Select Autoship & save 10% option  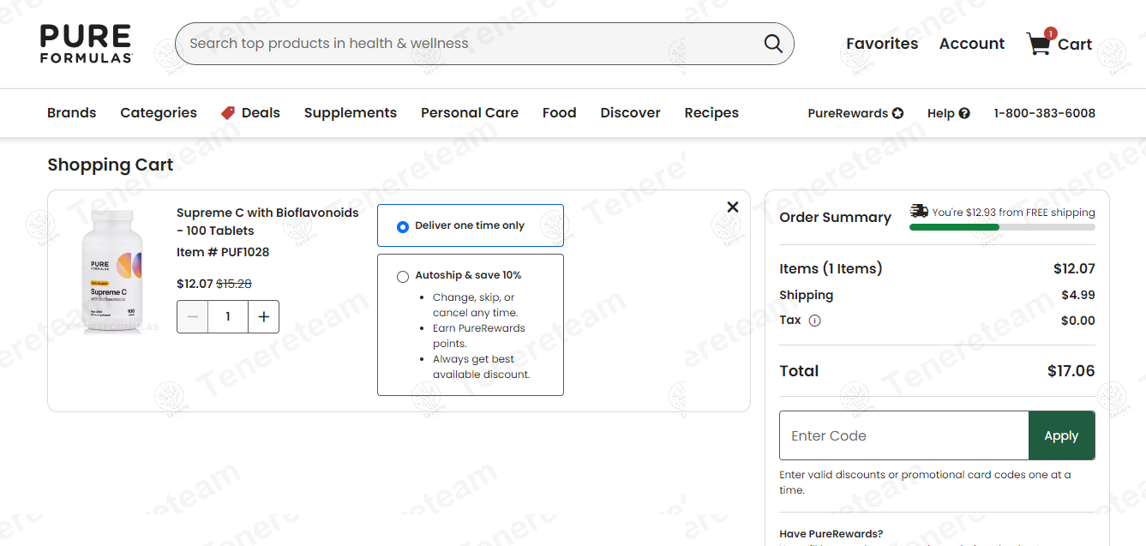pyautogui.click(x=403, y=277)
